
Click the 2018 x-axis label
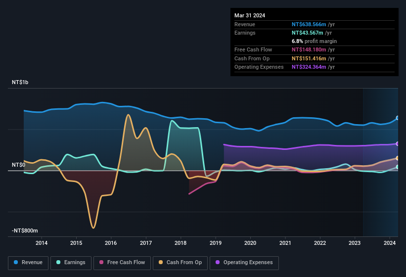[180, 243]
